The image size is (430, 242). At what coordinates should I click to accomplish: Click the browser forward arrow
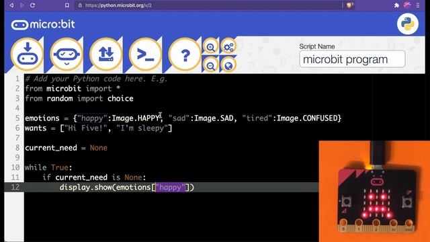point(22,5)
